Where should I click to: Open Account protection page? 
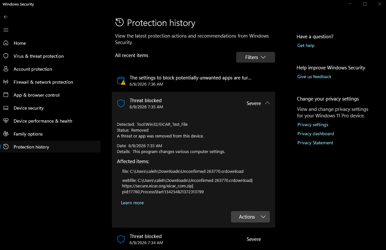pos(51,69)
